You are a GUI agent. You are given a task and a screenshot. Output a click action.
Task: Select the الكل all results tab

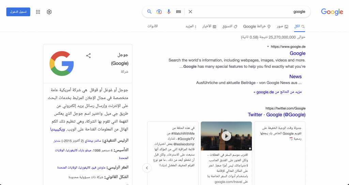tap(299, 27)
